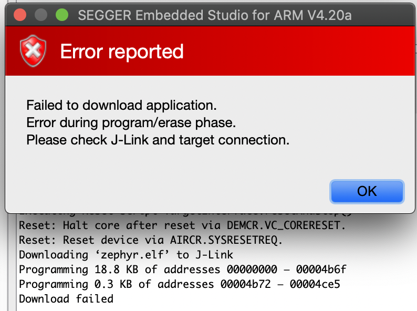The image size is (417, 311).
Task: Click the DEMCR.VC_CORERESET log line
Action: tap(182, 225)
